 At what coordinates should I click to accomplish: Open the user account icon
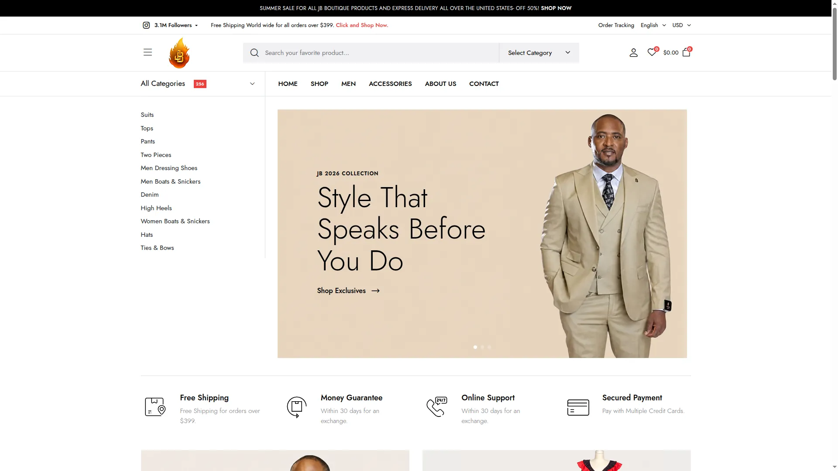[x=634, y=53]
